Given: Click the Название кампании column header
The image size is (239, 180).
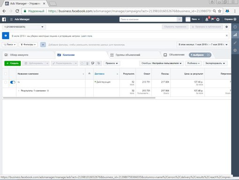Looking at the screenshot, I should coord(51,74).
